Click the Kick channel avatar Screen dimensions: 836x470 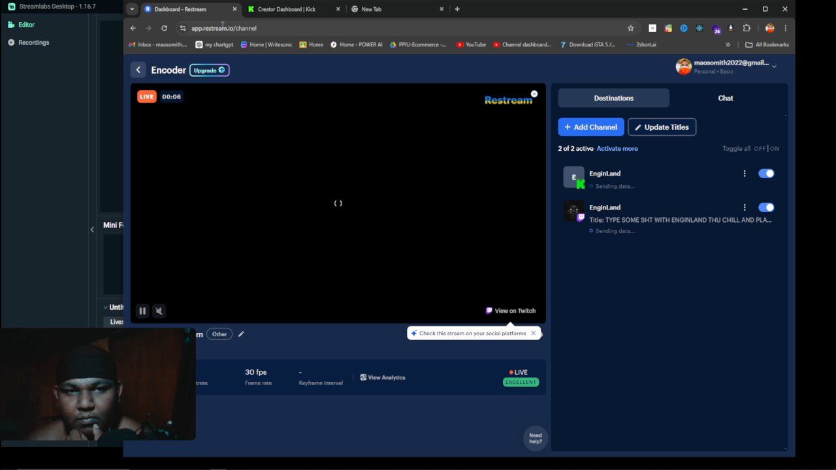click(x=574, y=178)
